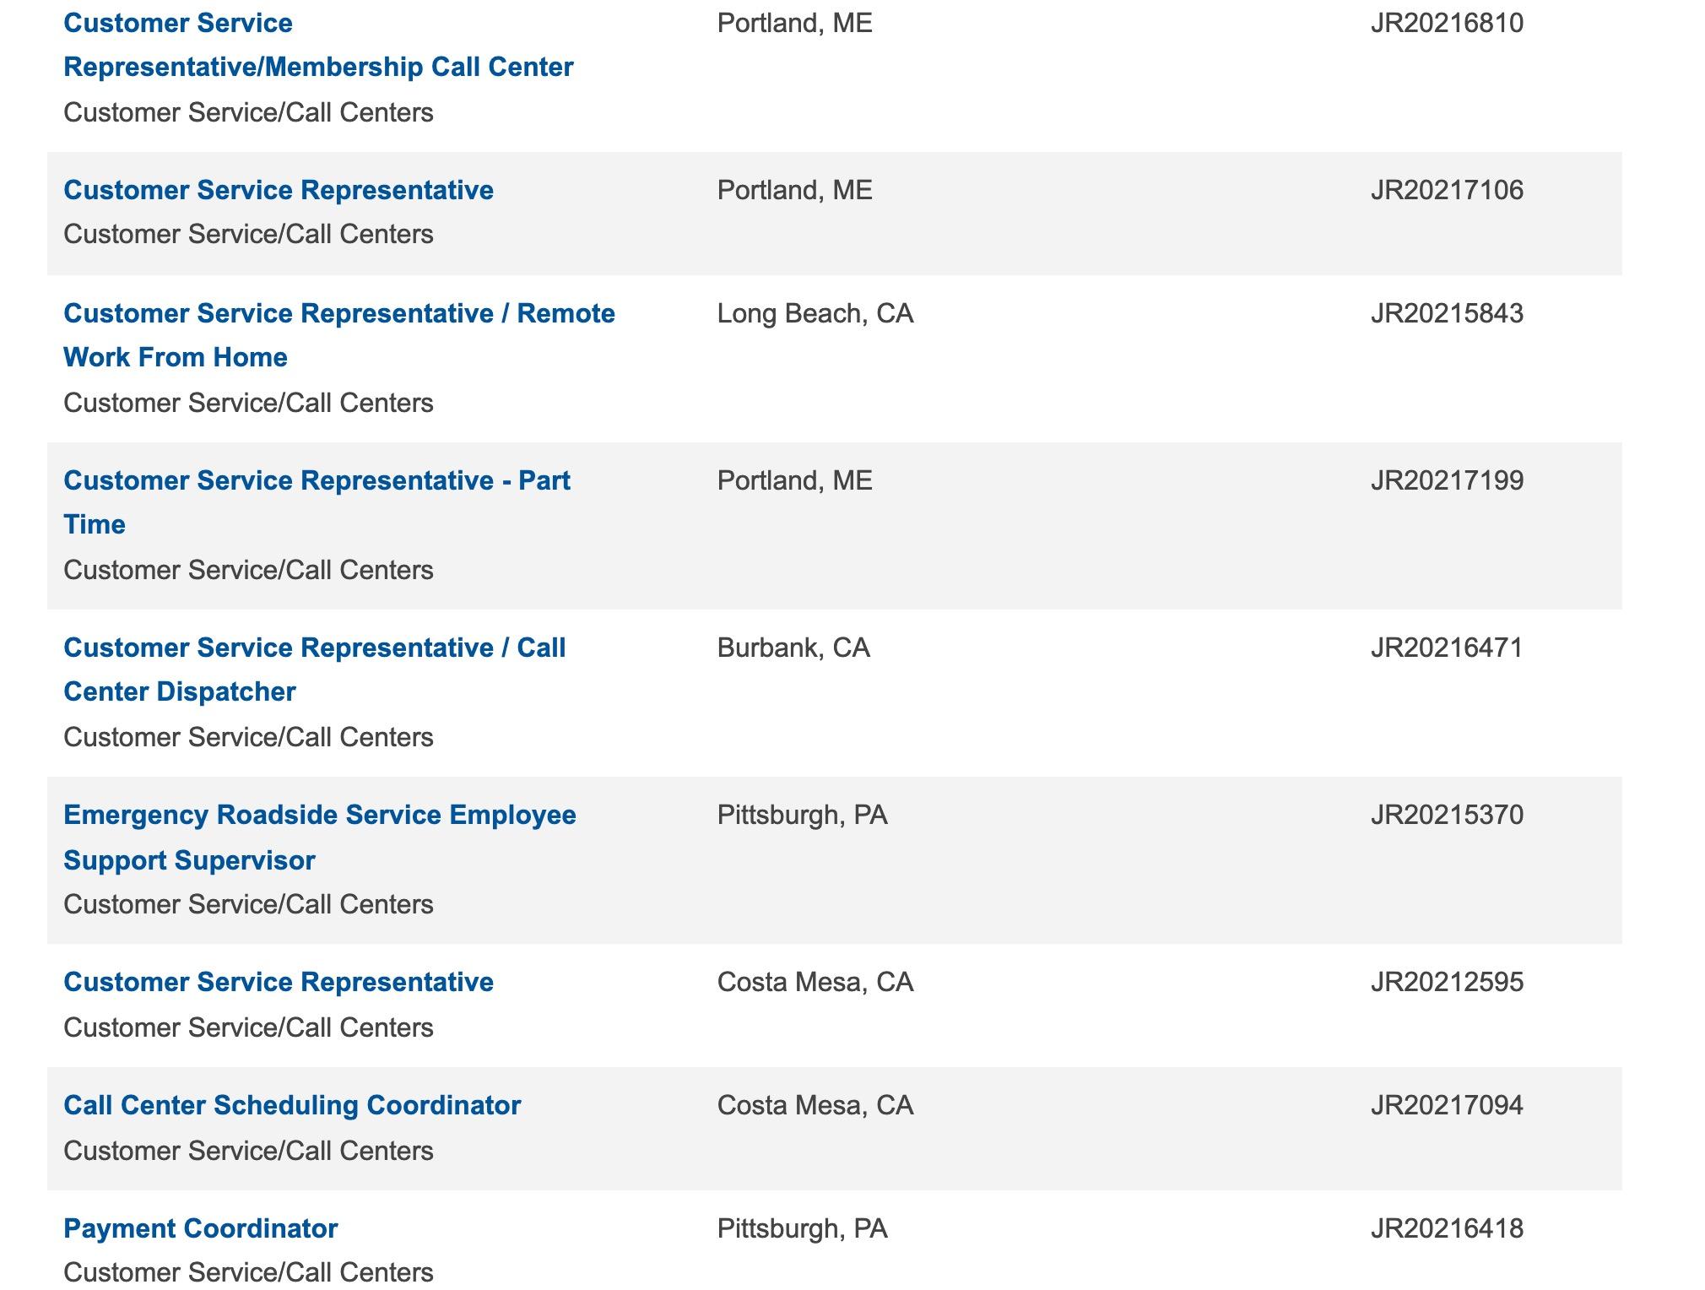Click job ID JR20216418
Image resolution: width=1705 pixels, height=1290 pixels.
point(1447,1228)
